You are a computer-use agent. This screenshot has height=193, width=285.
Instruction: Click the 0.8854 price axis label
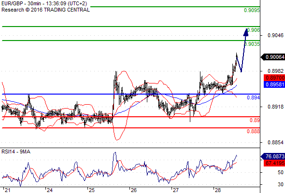275,142
